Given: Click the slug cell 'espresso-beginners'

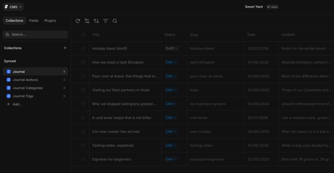Looking at the screenshot, I should pos(207,159).
